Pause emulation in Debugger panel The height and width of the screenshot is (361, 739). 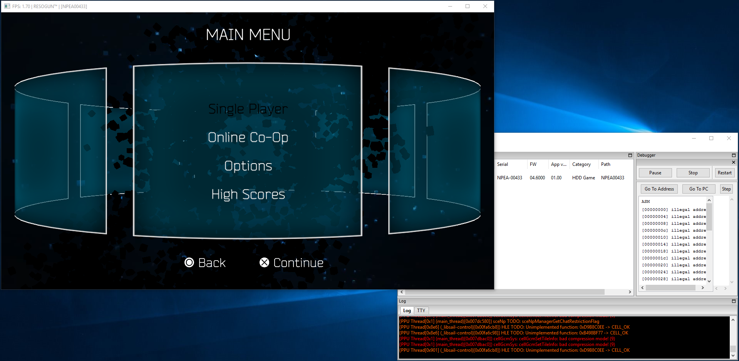655,173
